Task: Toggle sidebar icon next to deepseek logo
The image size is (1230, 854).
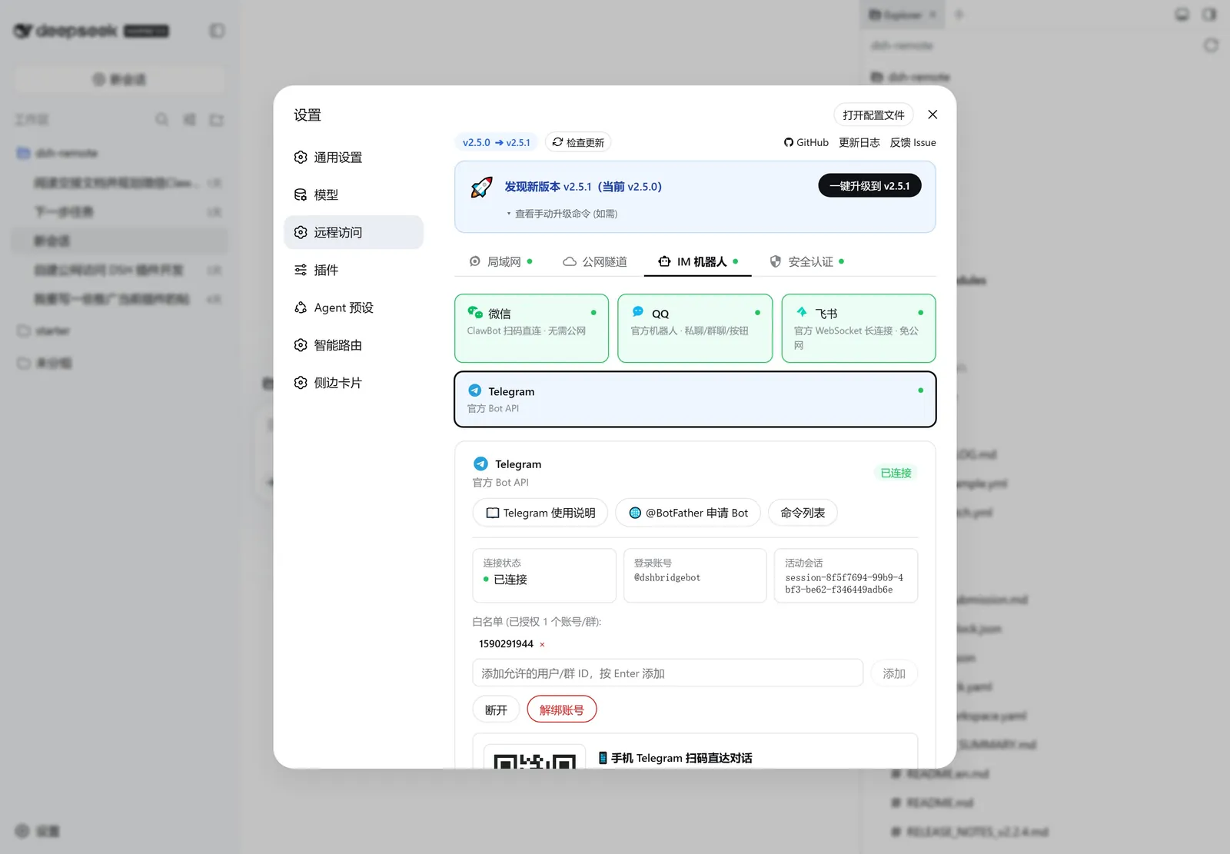Action: pyautogui.click(x=217, y=31)
